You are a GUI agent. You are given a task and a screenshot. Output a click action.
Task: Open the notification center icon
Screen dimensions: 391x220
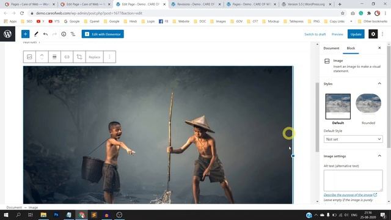[383, 215]
